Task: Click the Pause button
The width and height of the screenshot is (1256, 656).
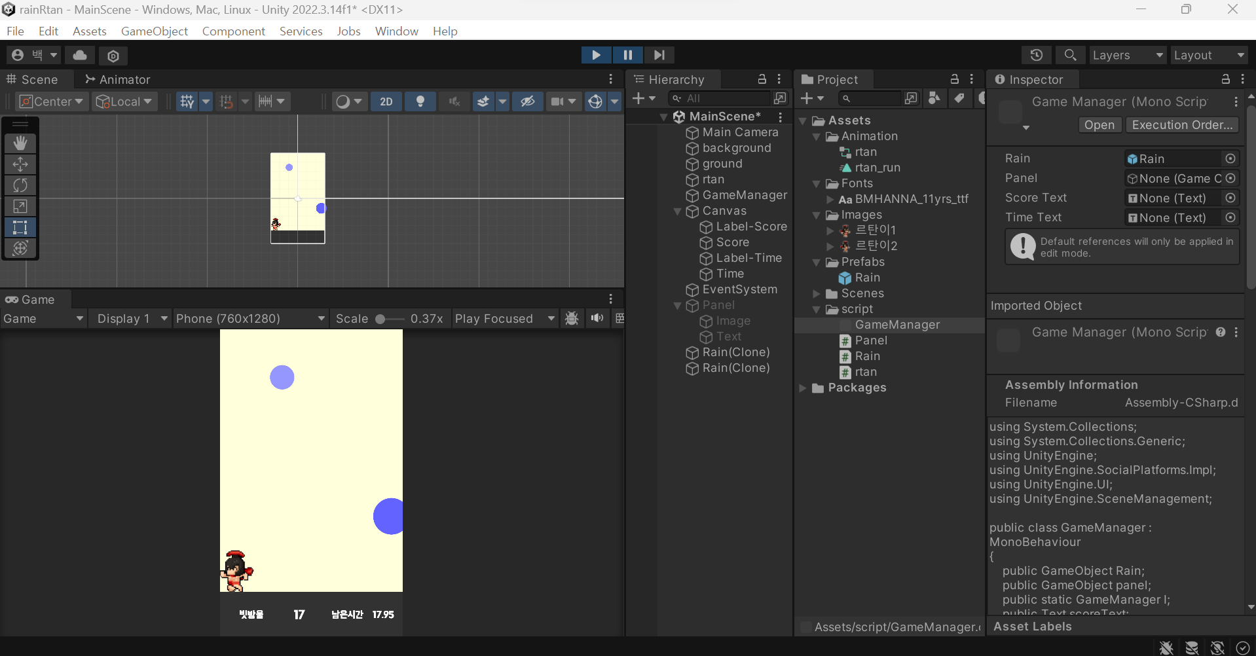Action: point(628,55)
